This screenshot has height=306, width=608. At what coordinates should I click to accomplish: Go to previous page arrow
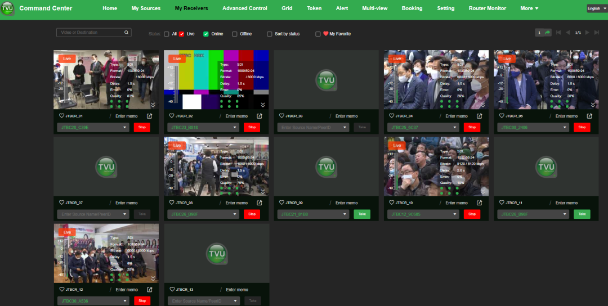(x=568, y=33)
